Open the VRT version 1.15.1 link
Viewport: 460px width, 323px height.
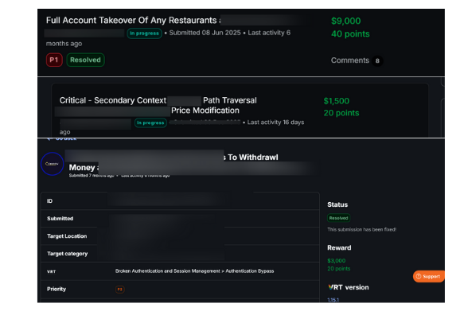[333, 299]
